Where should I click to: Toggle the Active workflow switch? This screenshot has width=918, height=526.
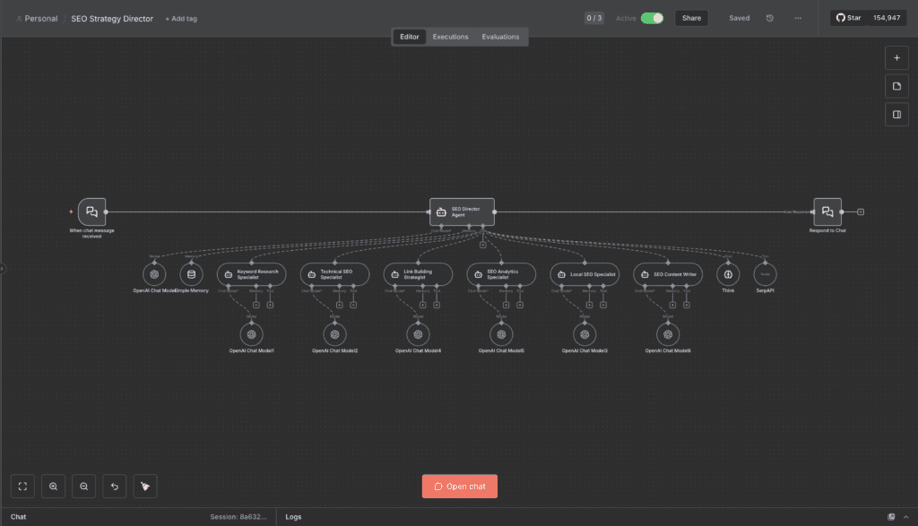(x=652, y=18)
